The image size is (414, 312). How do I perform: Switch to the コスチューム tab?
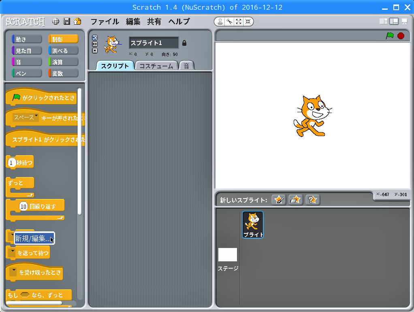tap(156, 66)
